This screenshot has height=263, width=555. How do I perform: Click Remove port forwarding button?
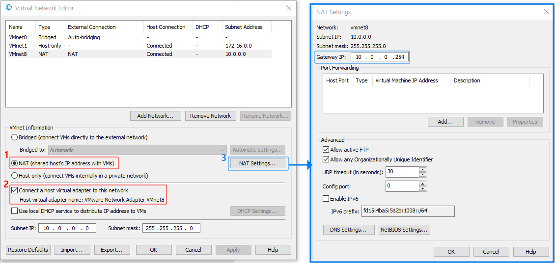[x=485, y=122]
